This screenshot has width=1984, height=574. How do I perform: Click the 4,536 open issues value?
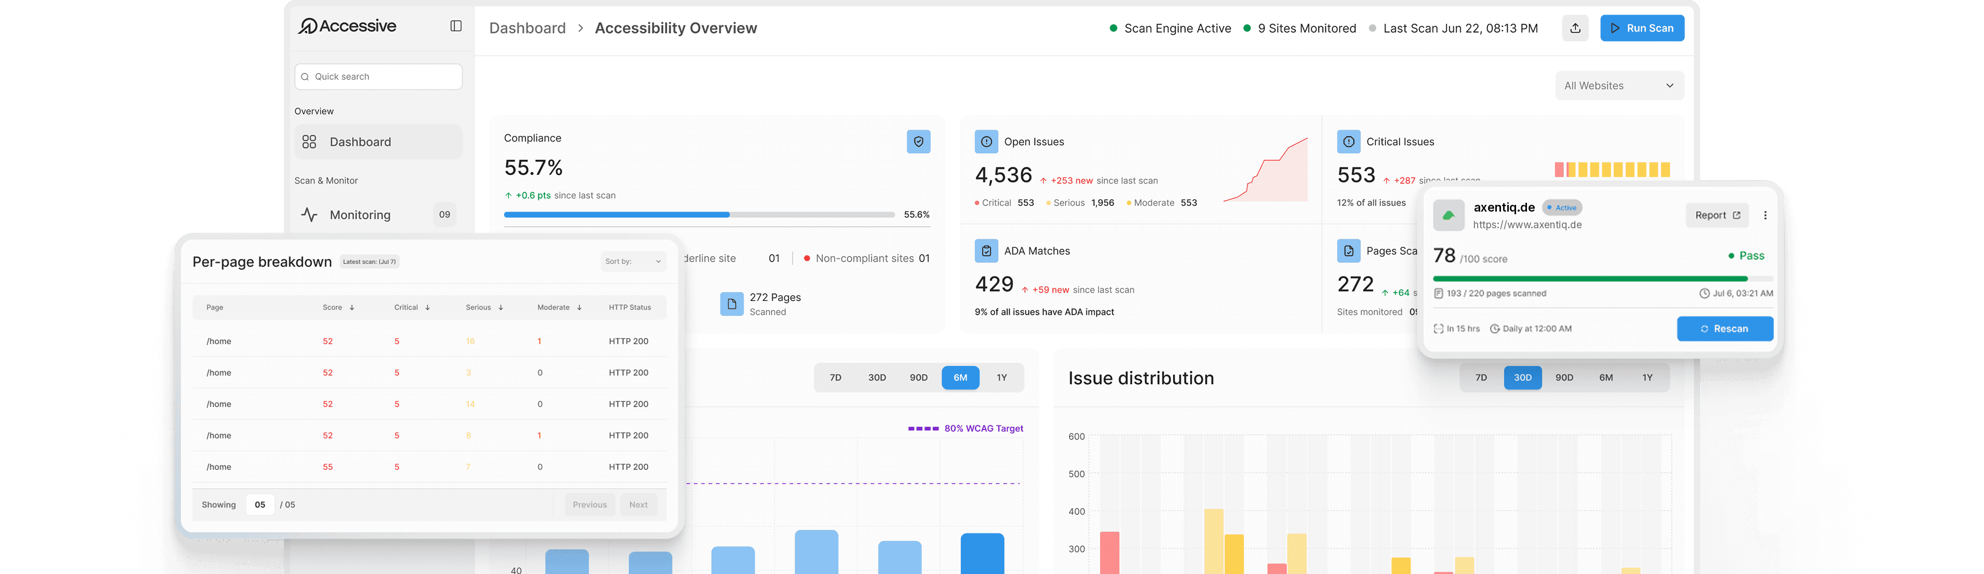(x=1003, y=176)
